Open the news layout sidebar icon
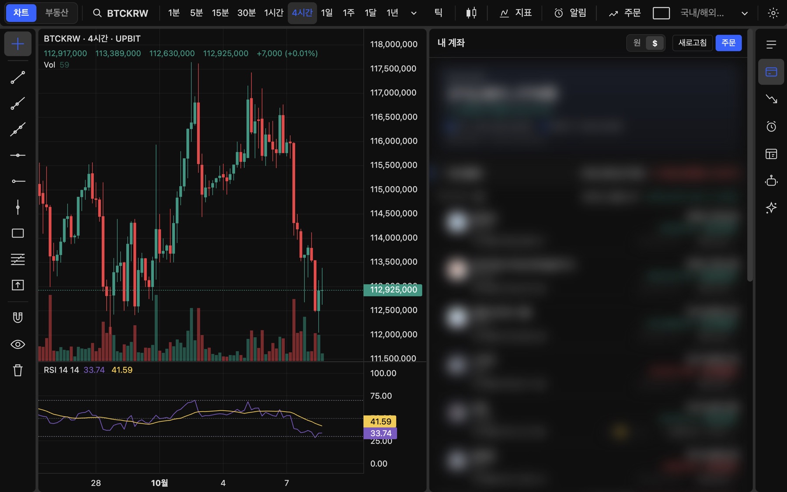Viewport: 787px width, 492px height. coord(771,154)
